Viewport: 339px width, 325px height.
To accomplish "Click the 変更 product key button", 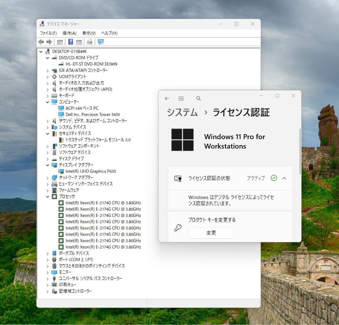I will 211,233.
